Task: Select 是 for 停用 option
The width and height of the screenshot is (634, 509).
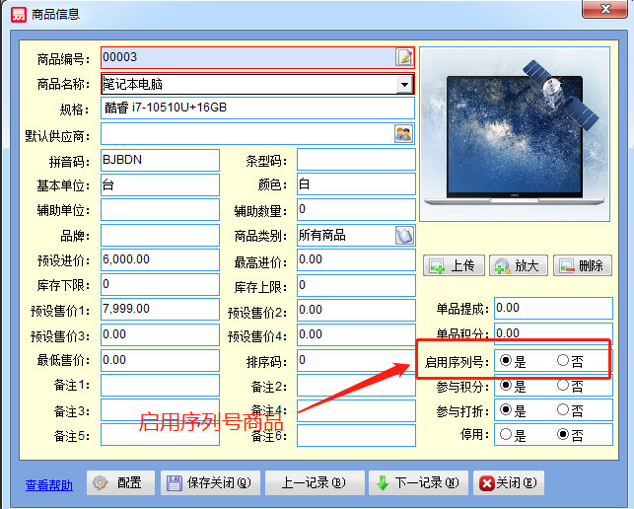Action: click(x=506, y=434)
